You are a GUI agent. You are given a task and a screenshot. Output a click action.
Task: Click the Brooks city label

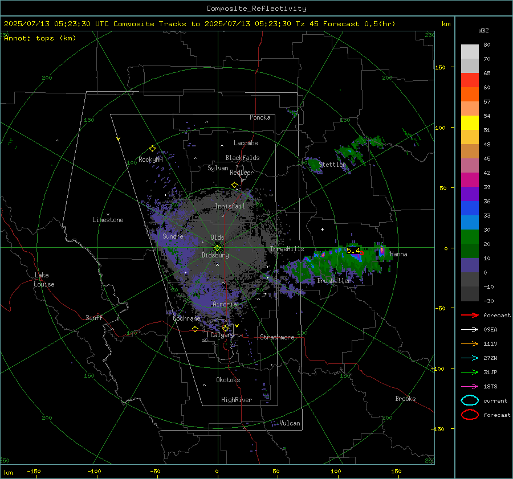(405, 399)
